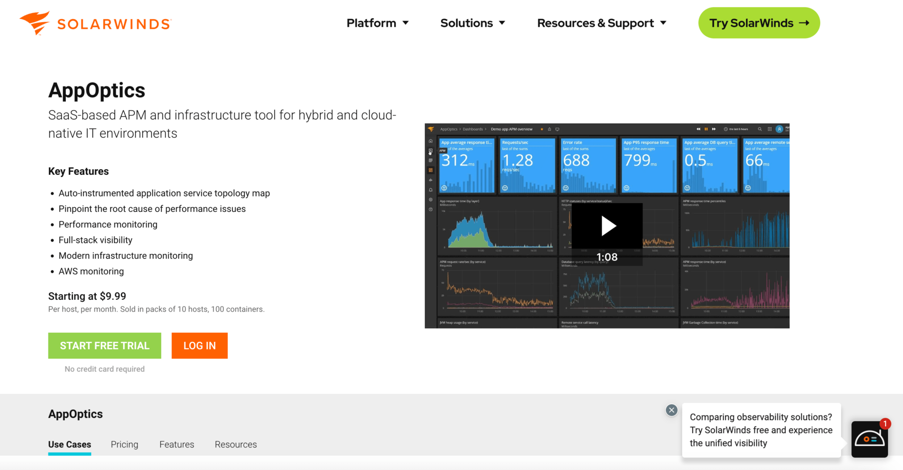This screenshot has width=903, height=470.
Task: Click the share icon next to dashboard title
Action: click(x=549, y=129)
